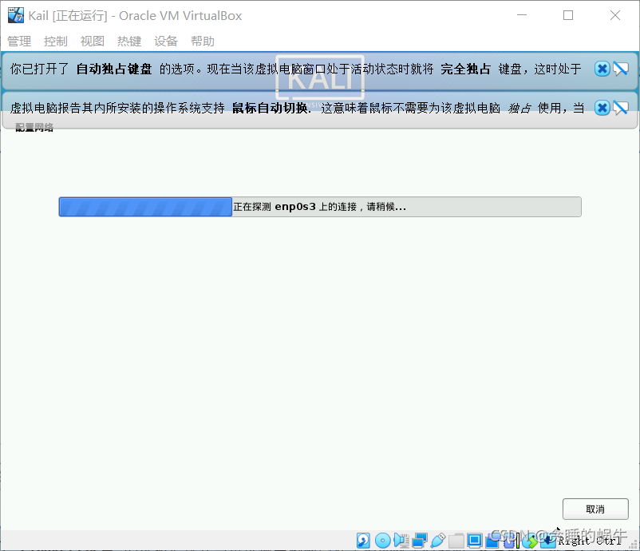Open the 视图 menu
This screenshot has height=551, width=640.
[x=93, y=42]
